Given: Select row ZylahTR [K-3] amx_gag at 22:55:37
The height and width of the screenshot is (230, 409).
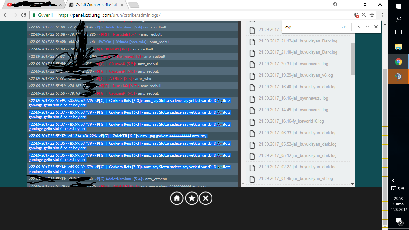Looking at the screenshot, I should point(133,136).
